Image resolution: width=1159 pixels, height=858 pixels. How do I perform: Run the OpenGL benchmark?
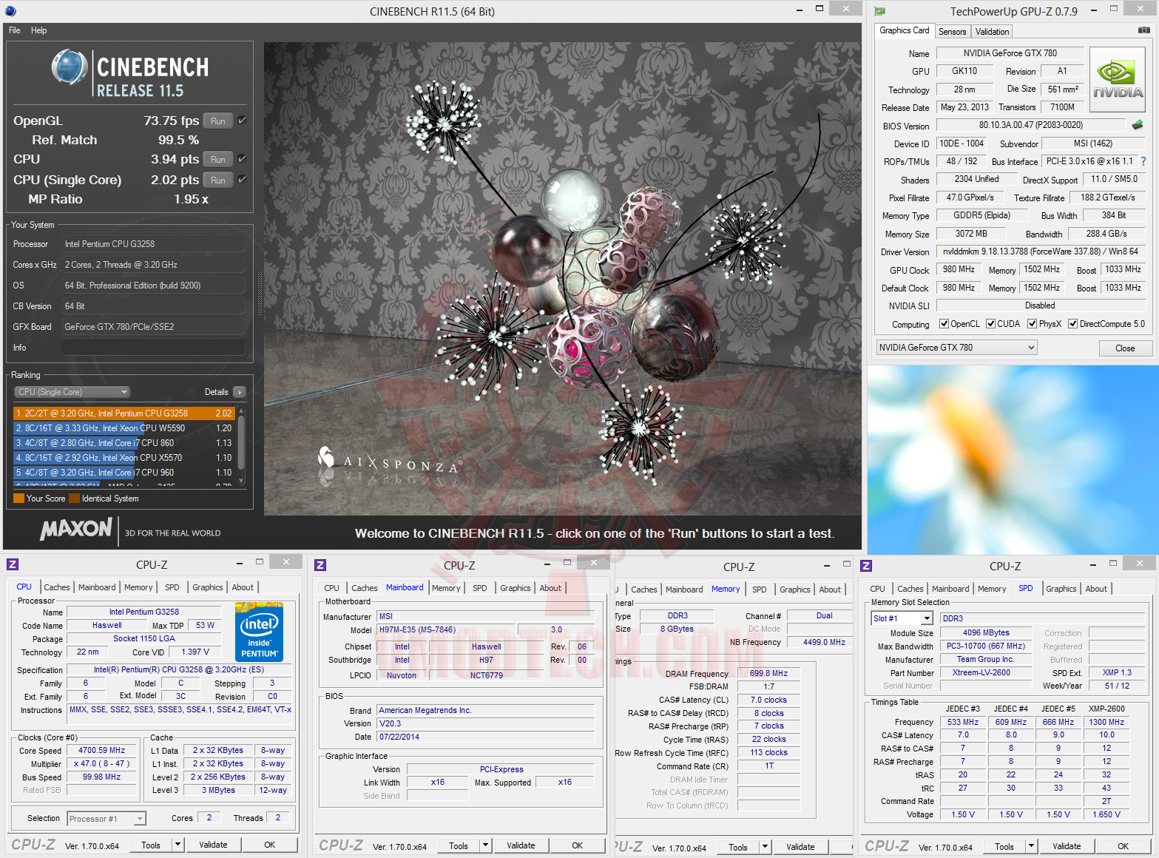(x=218, y=121)
